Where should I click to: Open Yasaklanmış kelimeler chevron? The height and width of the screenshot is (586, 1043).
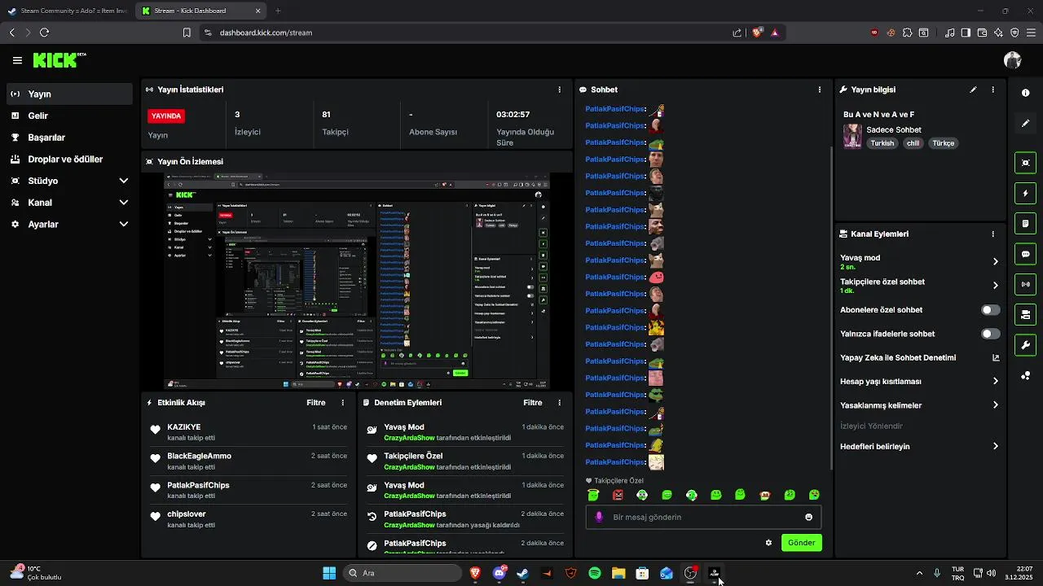(995, 405)
